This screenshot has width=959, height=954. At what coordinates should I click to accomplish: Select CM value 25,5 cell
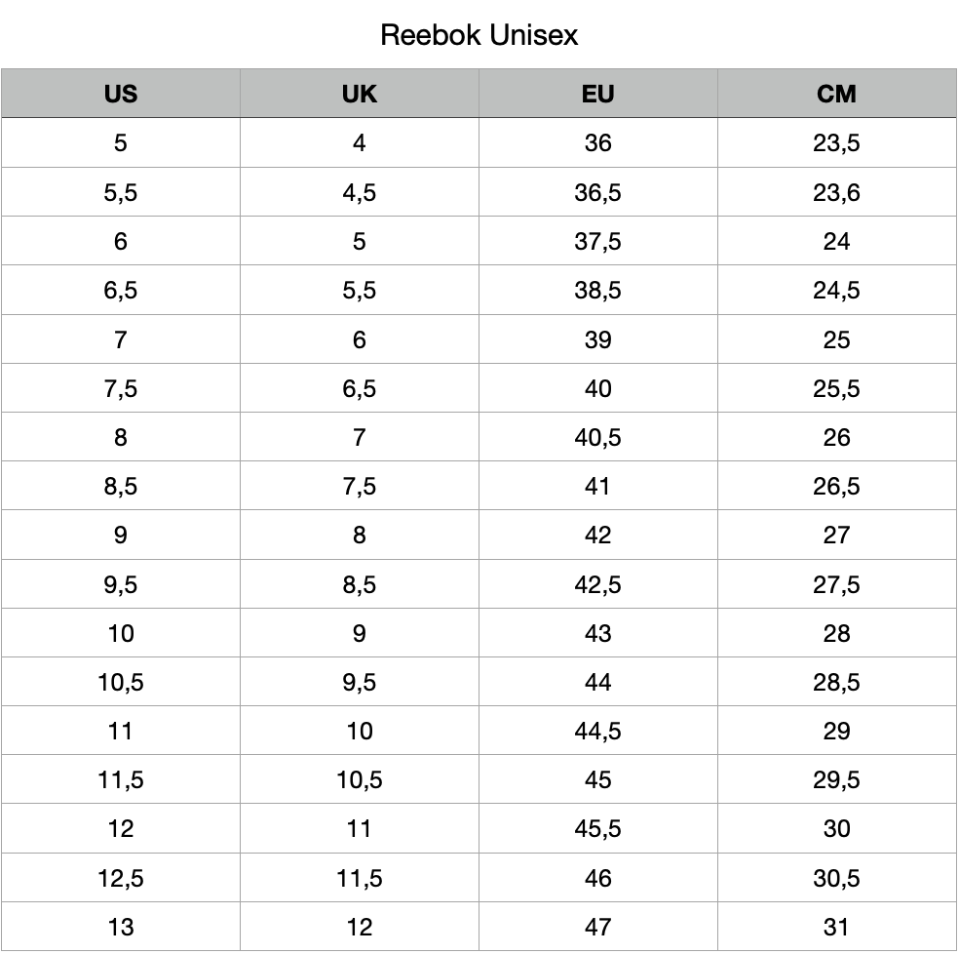pos(836,388)
